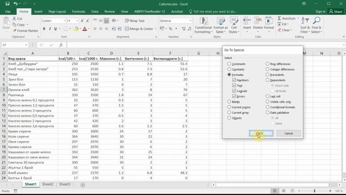Click the AutoSum sigma icon

(x=280, y=18)
